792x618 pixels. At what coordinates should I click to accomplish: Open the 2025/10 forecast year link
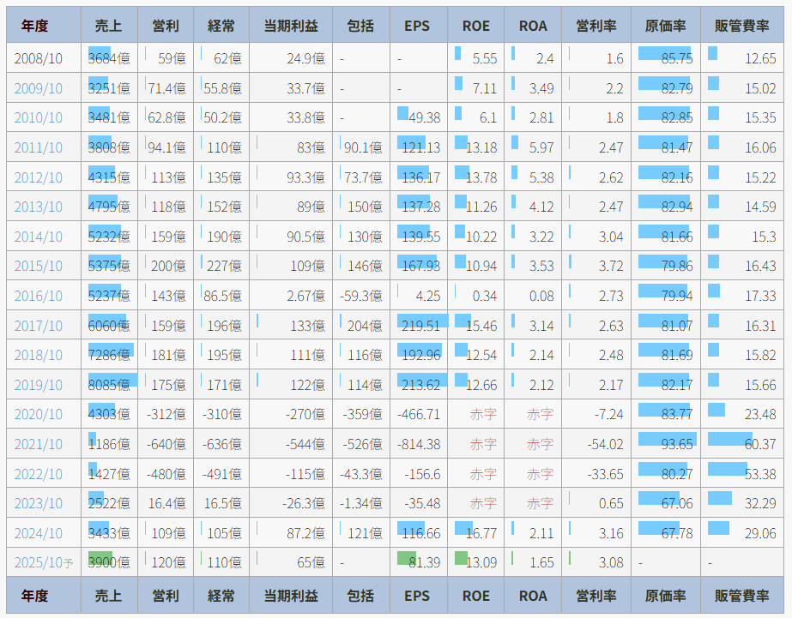(38, 562)
